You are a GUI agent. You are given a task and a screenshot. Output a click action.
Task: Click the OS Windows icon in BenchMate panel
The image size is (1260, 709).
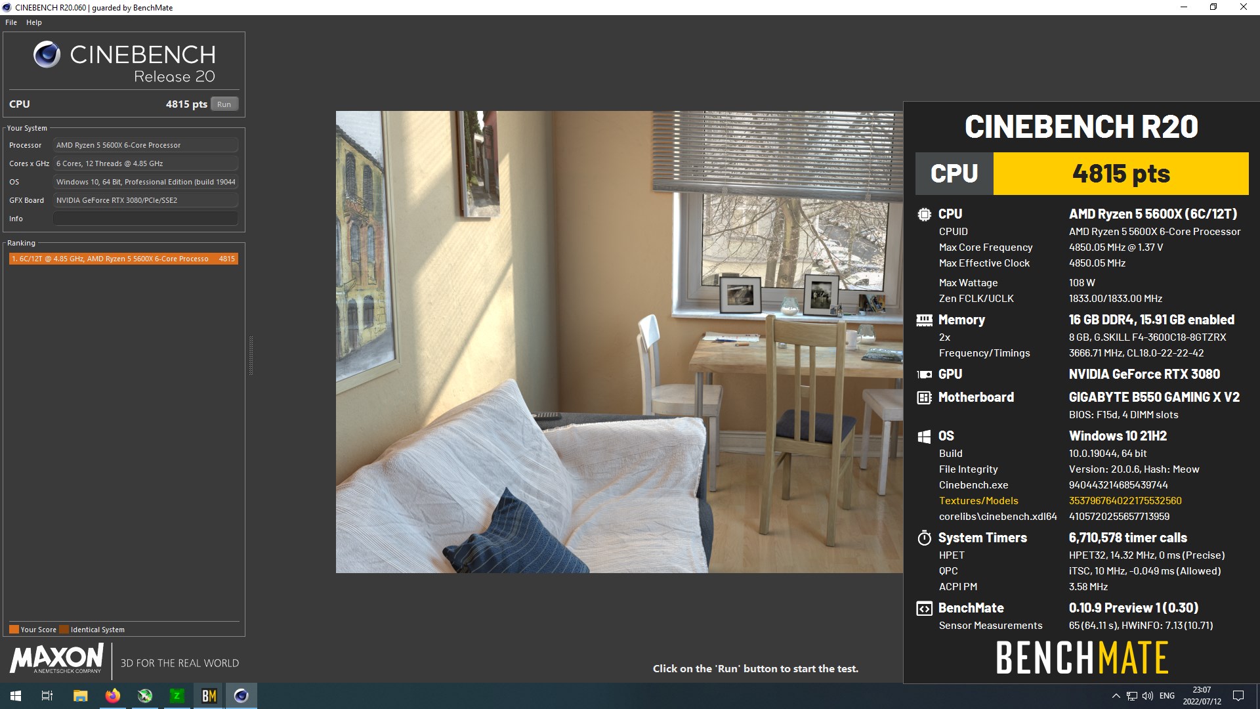pyautogui.click(x=924, y=436)
